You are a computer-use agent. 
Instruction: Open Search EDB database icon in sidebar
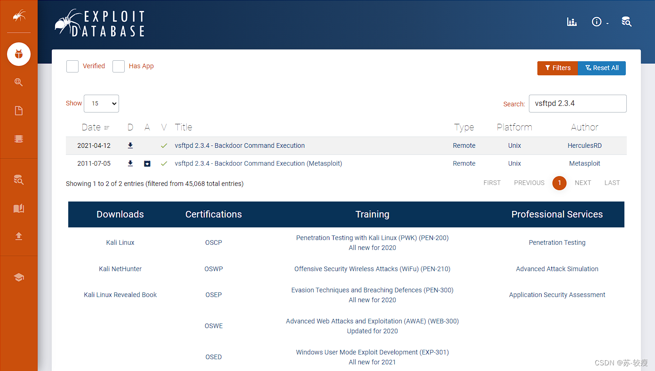19,179
